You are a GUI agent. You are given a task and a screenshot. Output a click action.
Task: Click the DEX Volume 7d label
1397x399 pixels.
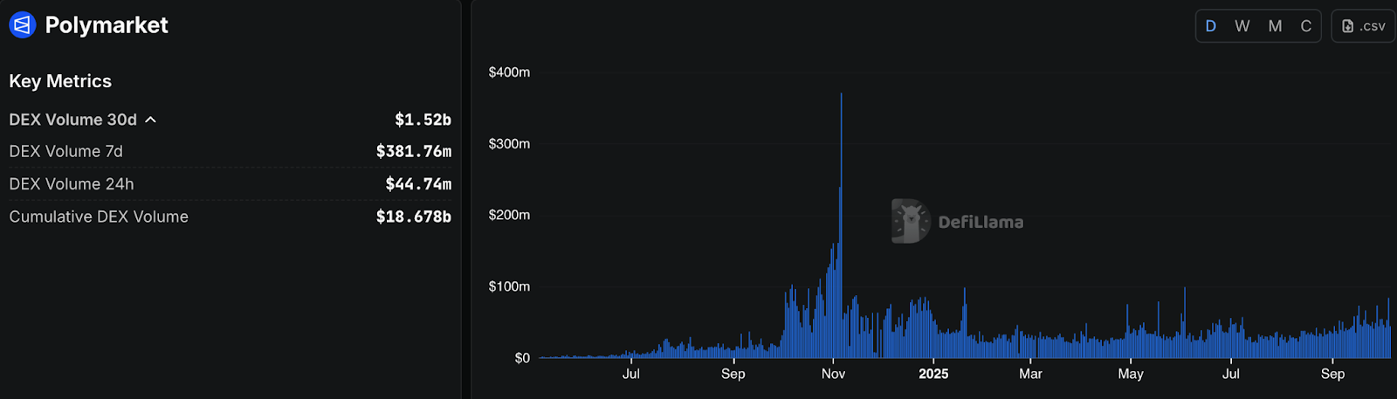click(66, 151)
